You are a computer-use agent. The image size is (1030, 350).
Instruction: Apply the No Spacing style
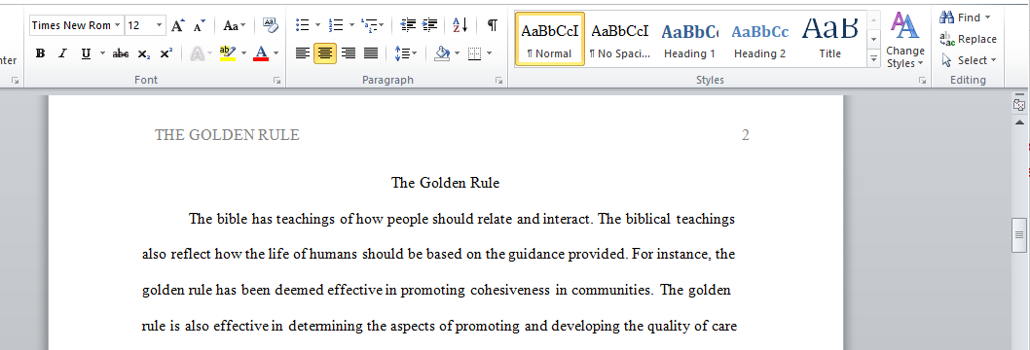[x=619, y=39]
